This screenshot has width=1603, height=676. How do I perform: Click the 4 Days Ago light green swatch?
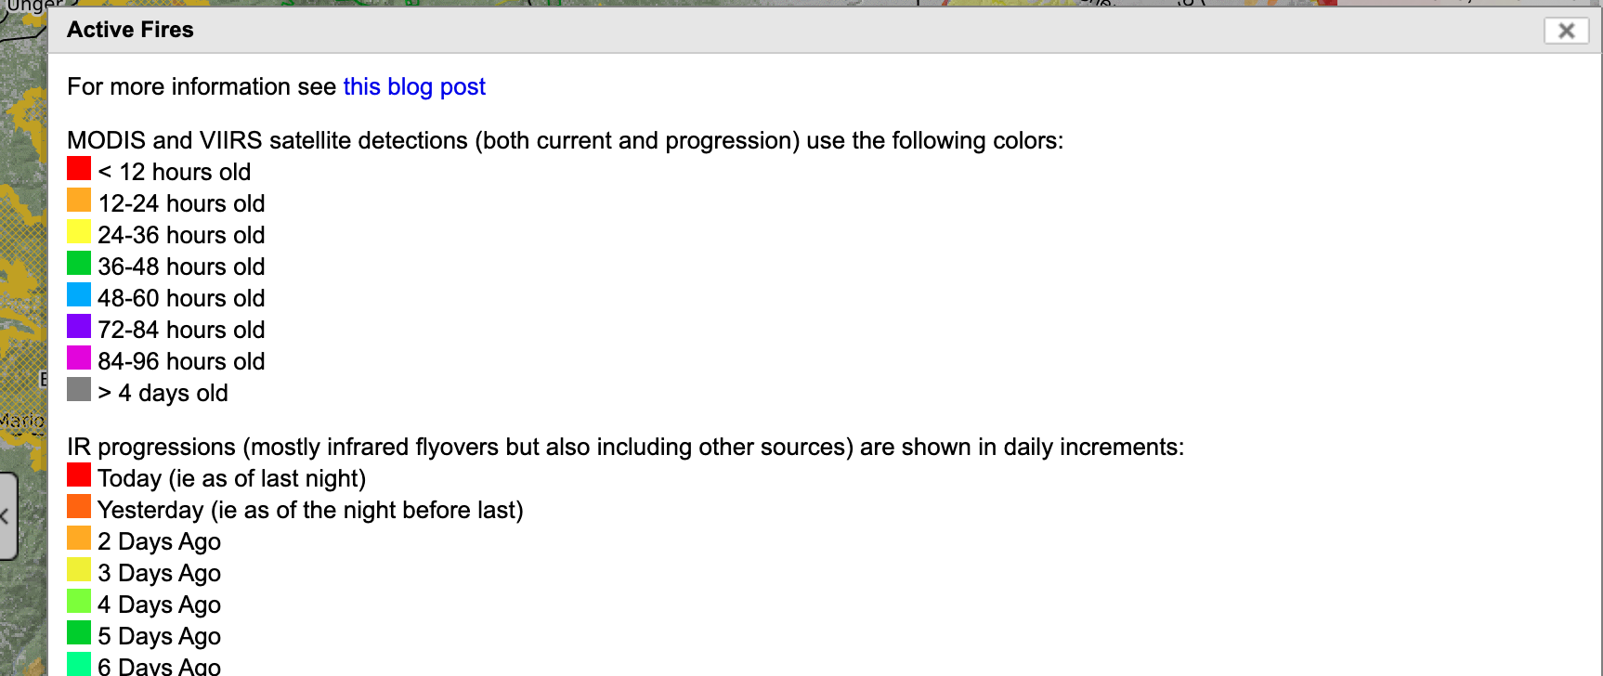click(x=79, y=601)
